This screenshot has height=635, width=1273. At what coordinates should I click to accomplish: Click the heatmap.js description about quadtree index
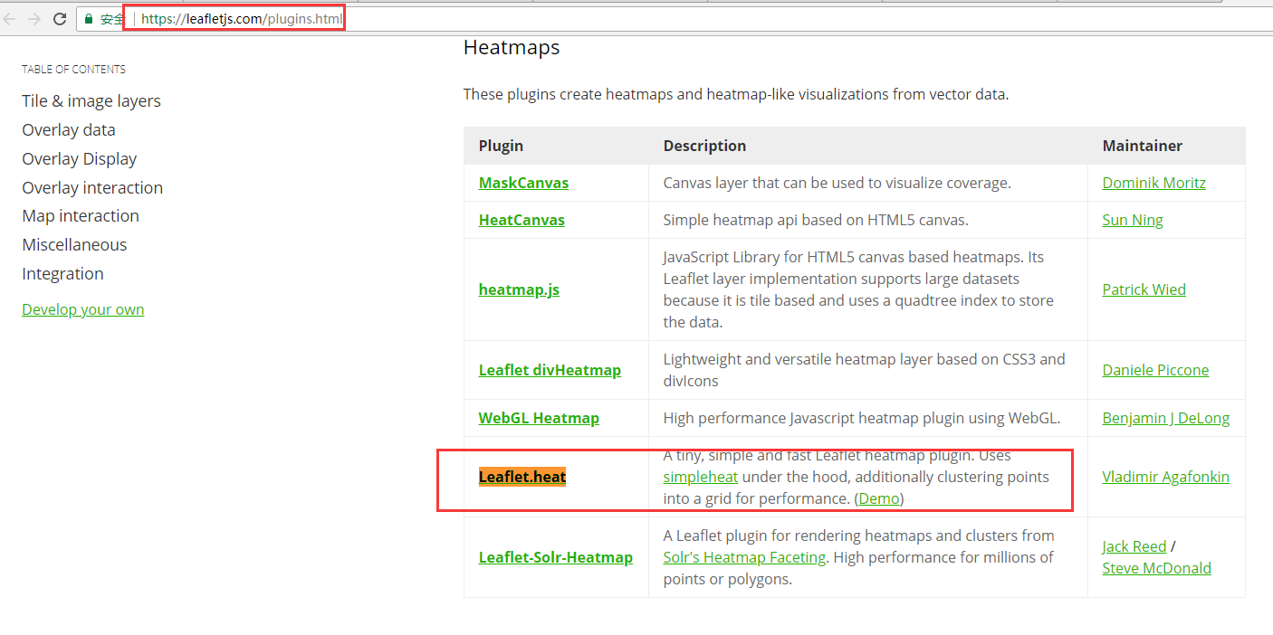858,289
